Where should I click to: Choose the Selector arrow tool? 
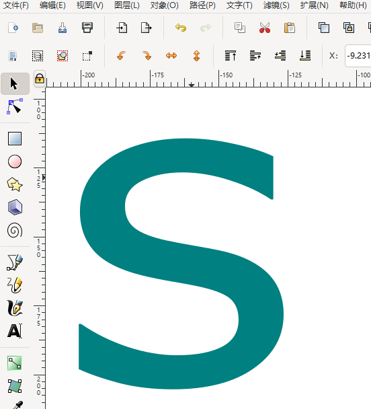pos(15,83)
